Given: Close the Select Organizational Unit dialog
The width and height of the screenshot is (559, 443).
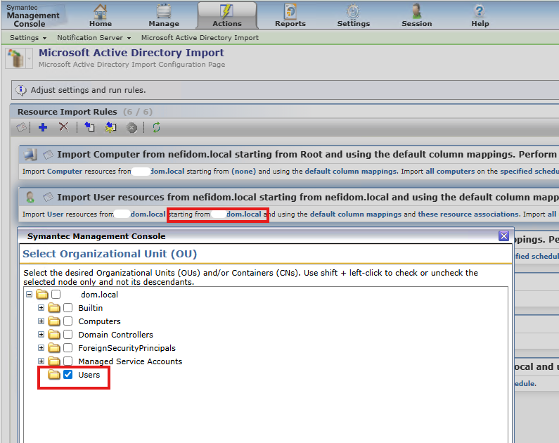Looking at the screenshot, I should pyautogui.click(x=503, y=236).
